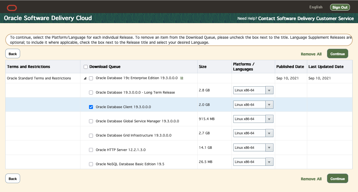Click Published Date value Sep 10, 2021
The width and height of the screenshot is (358, 192).
[288, 78]
